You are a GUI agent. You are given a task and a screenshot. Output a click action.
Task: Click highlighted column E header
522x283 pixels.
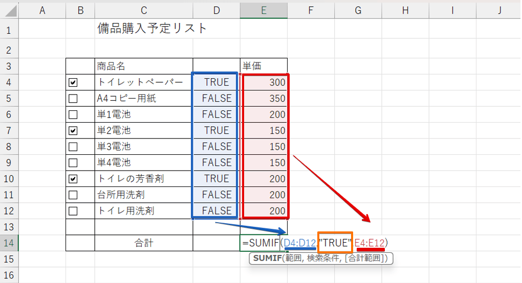point(264,11)
